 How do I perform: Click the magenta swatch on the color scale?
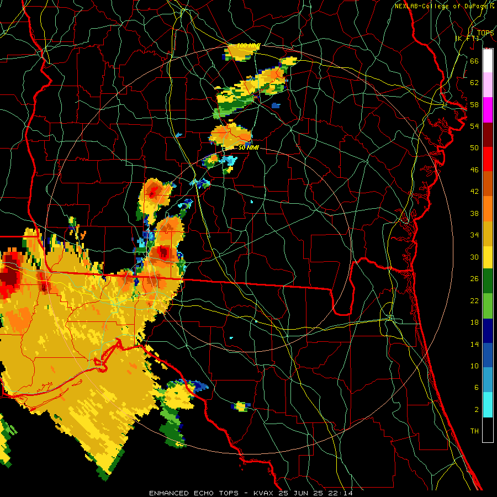point(488,110)
